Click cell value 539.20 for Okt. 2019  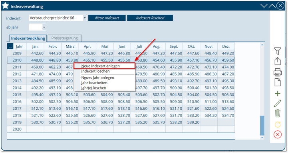point(191,122)
